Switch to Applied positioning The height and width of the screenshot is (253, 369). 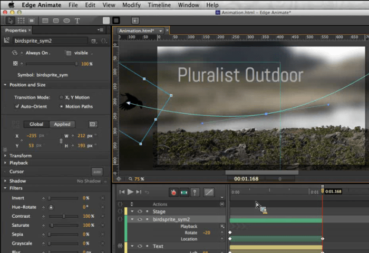[x=62, y=124]
